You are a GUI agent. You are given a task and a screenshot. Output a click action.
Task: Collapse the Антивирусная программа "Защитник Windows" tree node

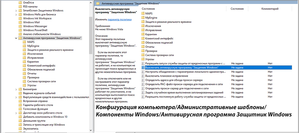pyautogui.click(x=16, y=38)
